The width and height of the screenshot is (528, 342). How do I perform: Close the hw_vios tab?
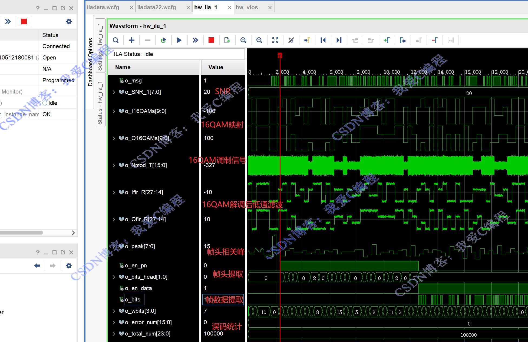tap(270, 8)
